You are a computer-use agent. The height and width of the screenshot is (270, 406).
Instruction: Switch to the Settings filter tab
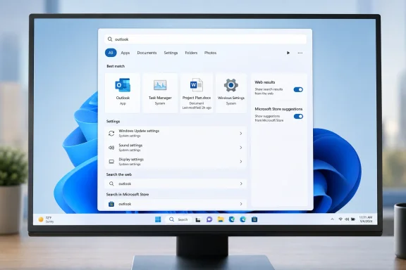pyautogui.click(x=171, y=53)
